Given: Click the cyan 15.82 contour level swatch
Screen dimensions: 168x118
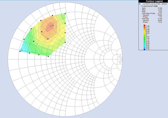Looking at the screenshot, I should point(144,46).
